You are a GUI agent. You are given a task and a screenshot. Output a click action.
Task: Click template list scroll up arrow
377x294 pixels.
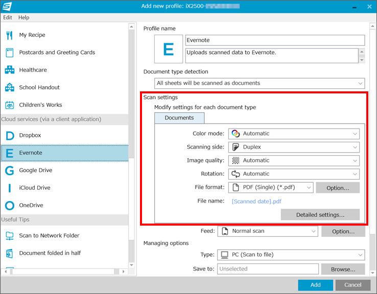pos(131,27)
